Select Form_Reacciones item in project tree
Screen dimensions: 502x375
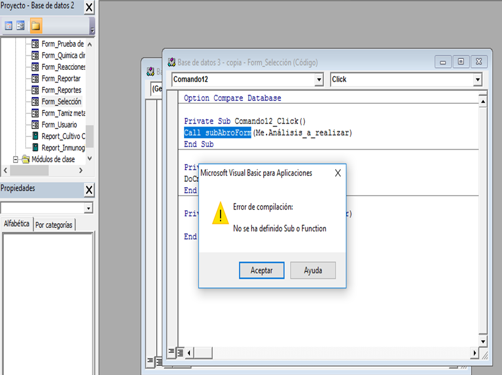tap(64, 67)
